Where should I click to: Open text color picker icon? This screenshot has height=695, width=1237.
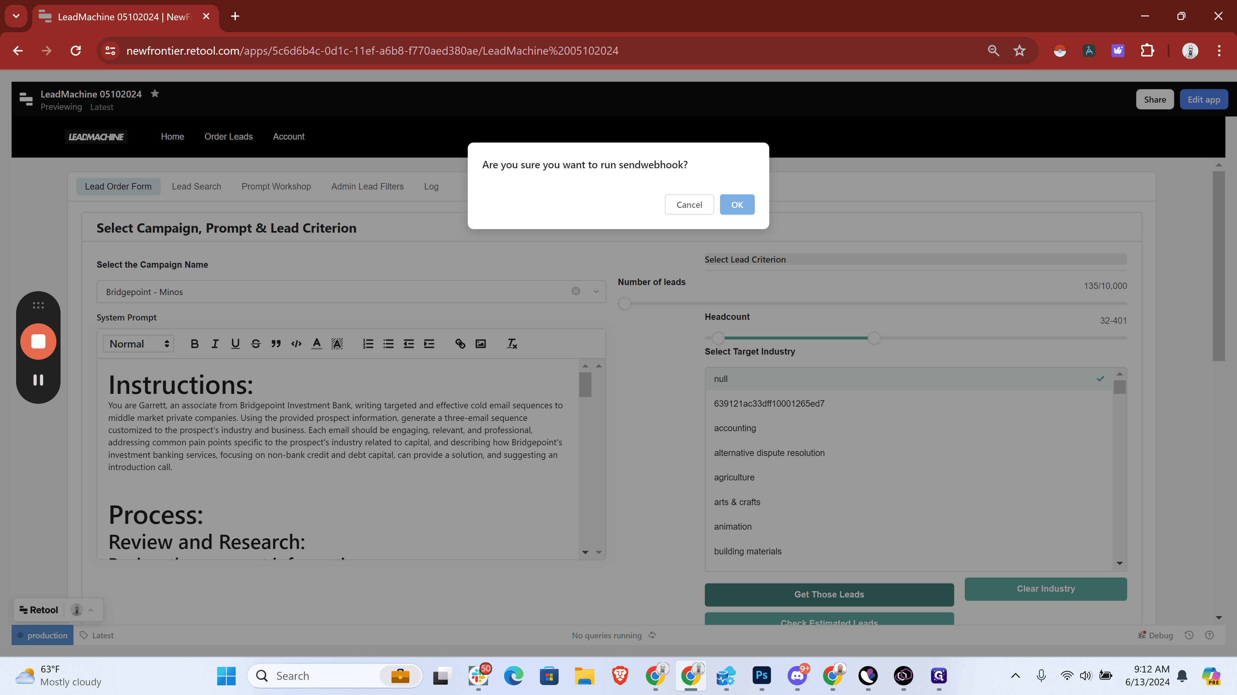tap(316, 343)
